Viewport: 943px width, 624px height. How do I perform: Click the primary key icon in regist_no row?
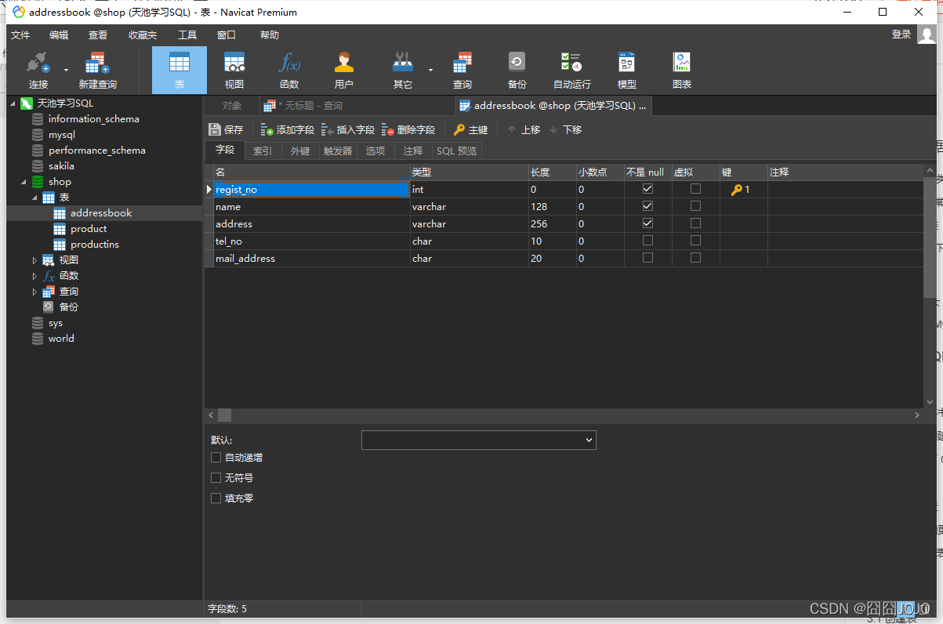click(x=737, y=190)
